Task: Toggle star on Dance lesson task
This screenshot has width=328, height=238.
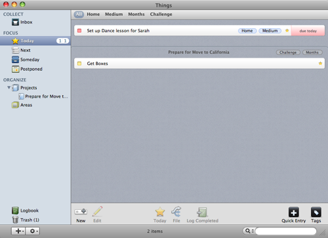Action: coord(287,31)
